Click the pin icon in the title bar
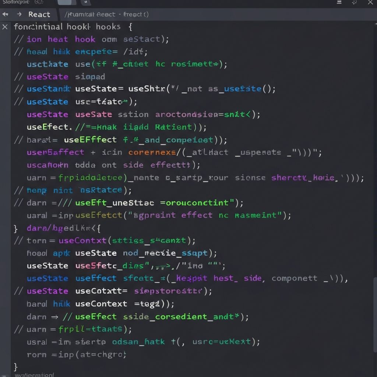Viewport: 377px width, 377px height. click(x=355, y=2)
